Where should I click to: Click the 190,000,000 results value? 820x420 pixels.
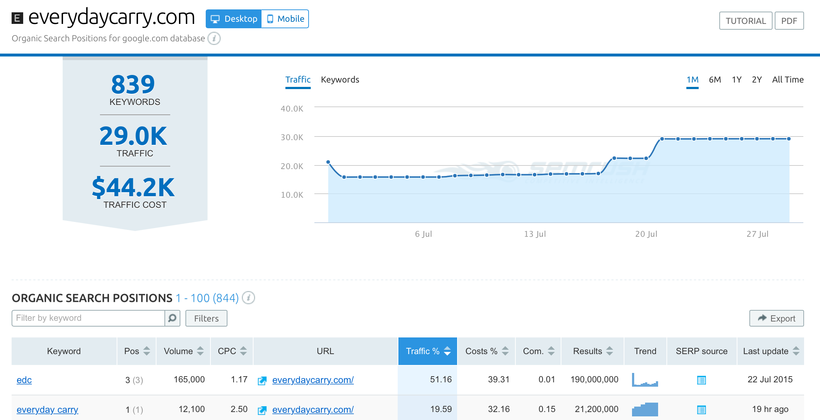coord(594,379)
